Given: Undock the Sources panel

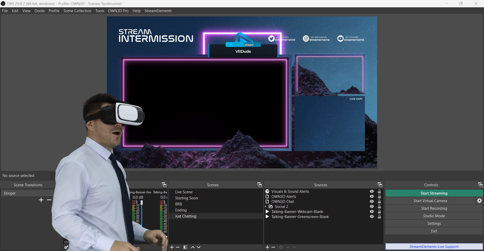Looking at the screenshot, I should click(x=380, y=185).
